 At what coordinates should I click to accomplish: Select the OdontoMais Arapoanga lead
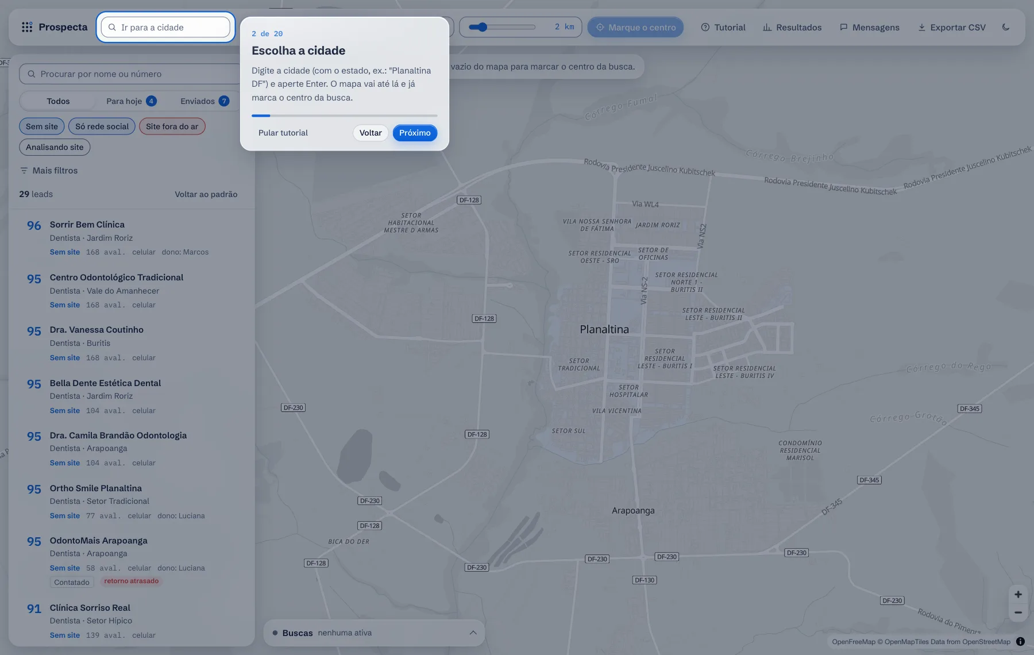tap(132, 562)
